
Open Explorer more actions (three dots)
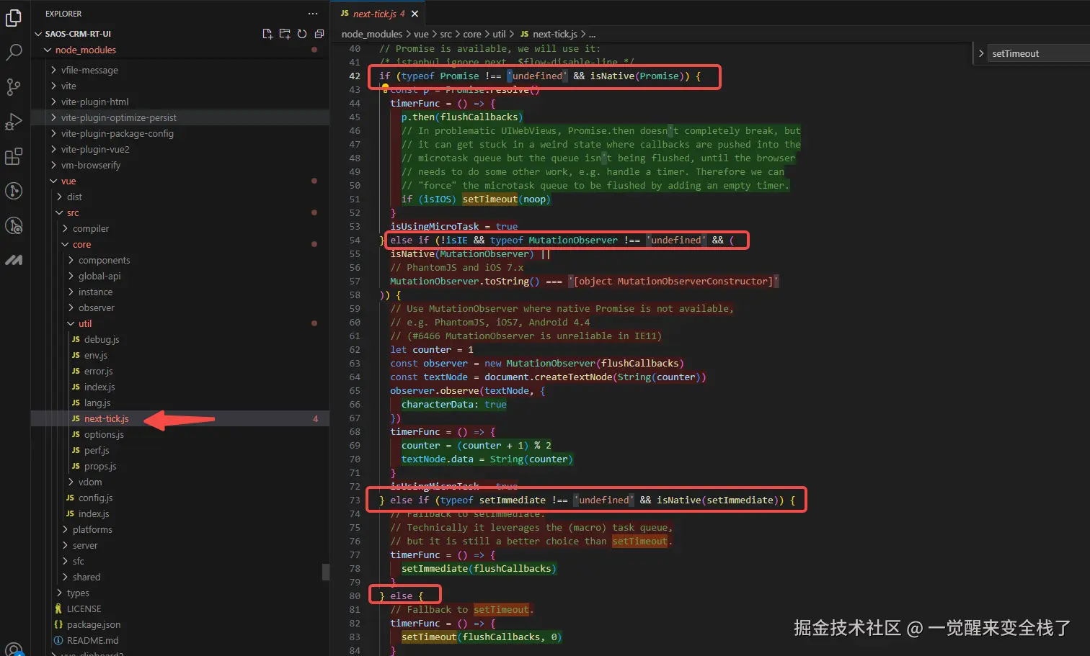click(x=312, y=14)
